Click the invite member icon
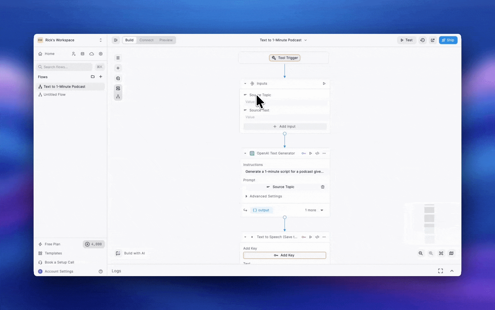 (x=74, y=54)
